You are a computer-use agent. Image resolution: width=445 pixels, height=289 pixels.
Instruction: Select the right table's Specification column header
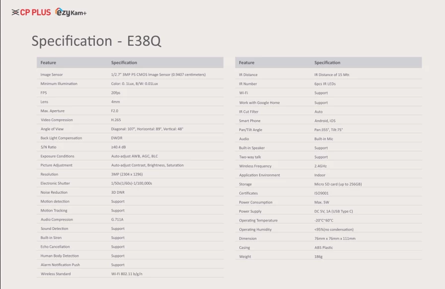(327, 63)
